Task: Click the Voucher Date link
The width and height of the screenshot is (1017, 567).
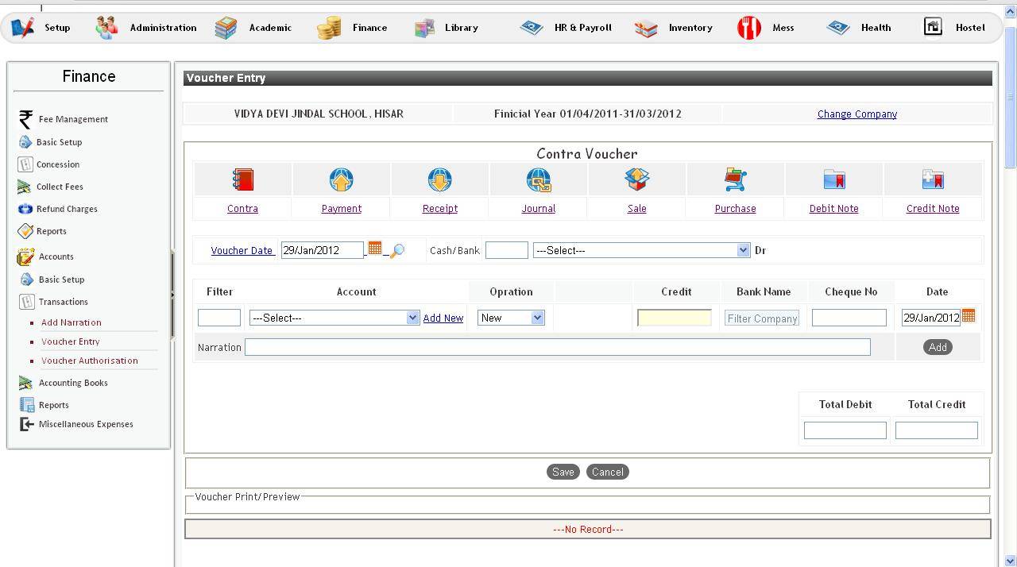Action: 242,250
